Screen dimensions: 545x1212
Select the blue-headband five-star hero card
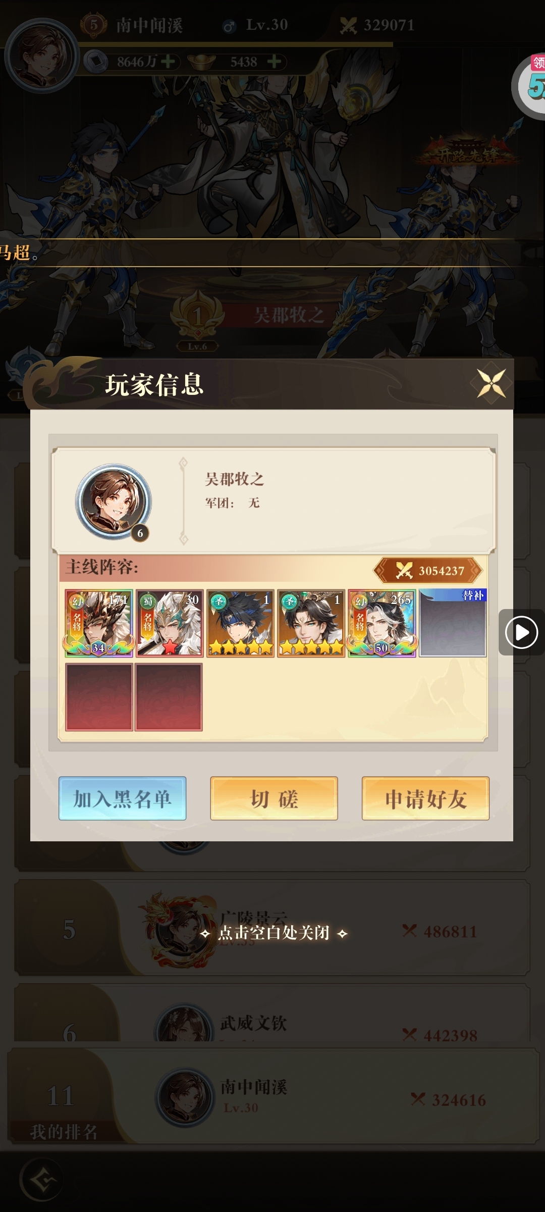coord(240,623)
